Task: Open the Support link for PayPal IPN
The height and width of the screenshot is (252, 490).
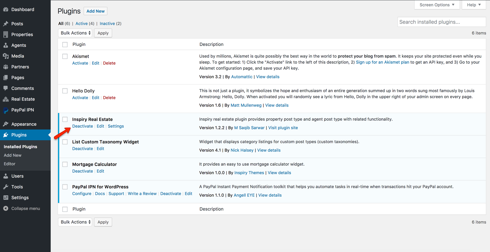Action: point(116,194)
